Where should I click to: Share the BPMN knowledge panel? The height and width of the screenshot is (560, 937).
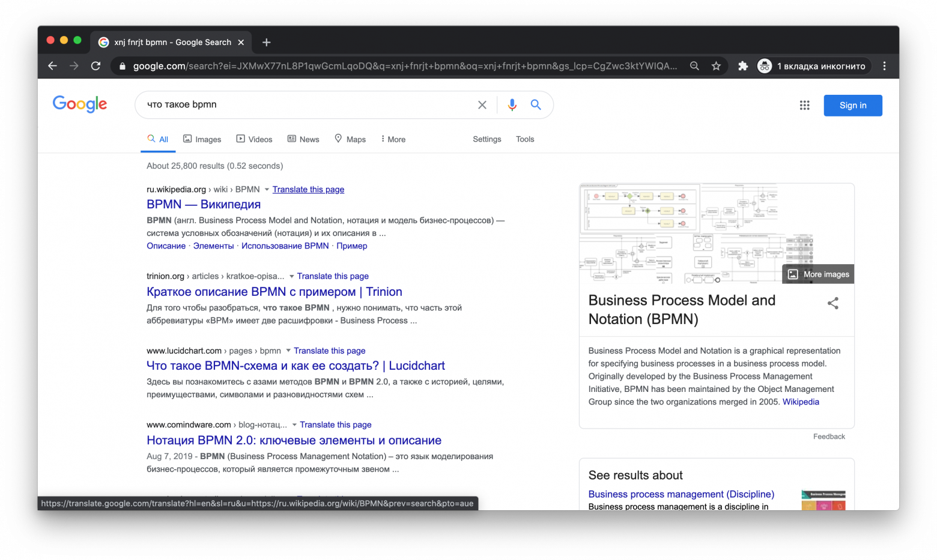[832, 303]
